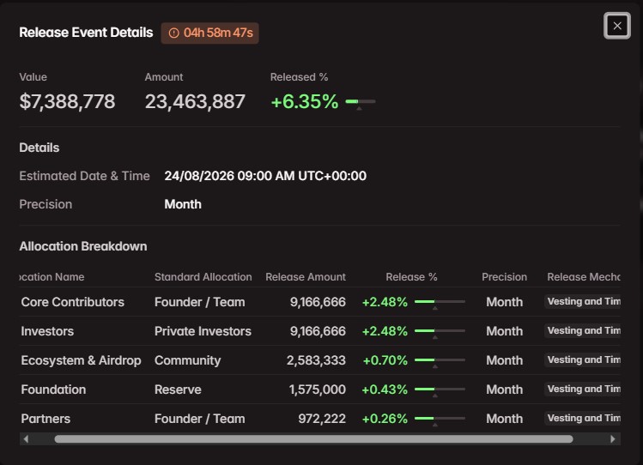Click Month precision in Ecosystem & Airdrop row
This screenshot has height=465, width=643.
click(x=505, y=360)
